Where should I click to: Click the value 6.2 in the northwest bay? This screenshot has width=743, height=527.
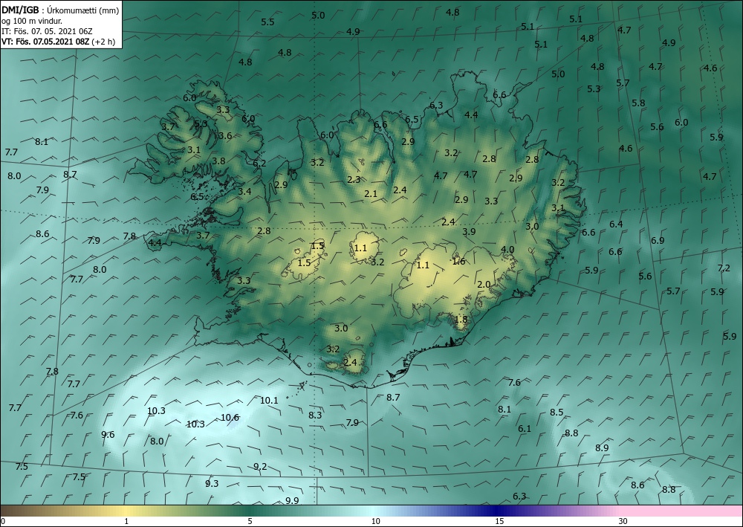(259, 163)
